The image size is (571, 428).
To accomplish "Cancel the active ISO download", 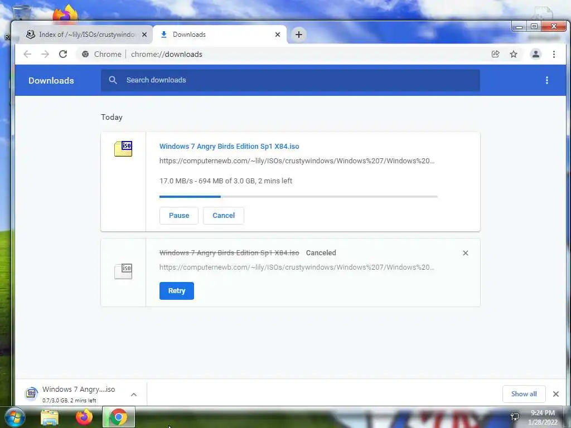I will point(224,216).
